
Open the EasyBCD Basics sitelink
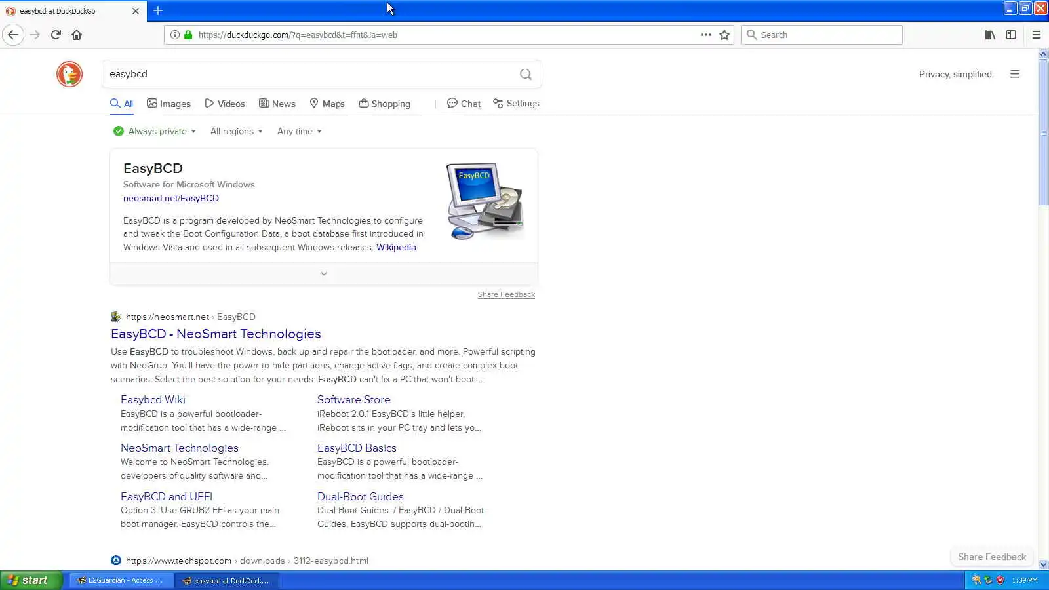point(357,448)
